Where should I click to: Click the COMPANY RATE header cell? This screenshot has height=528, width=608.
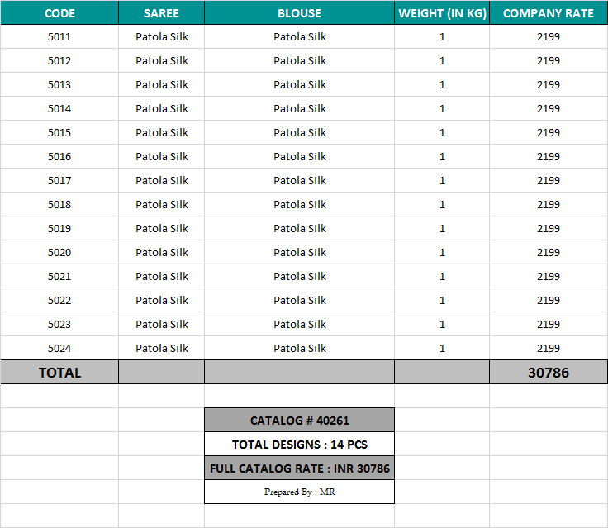click(548, 13)
